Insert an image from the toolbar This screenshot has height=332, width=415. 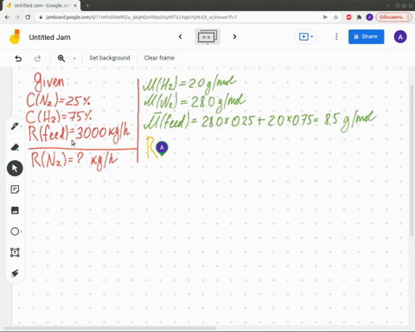(x=15, y=210)
